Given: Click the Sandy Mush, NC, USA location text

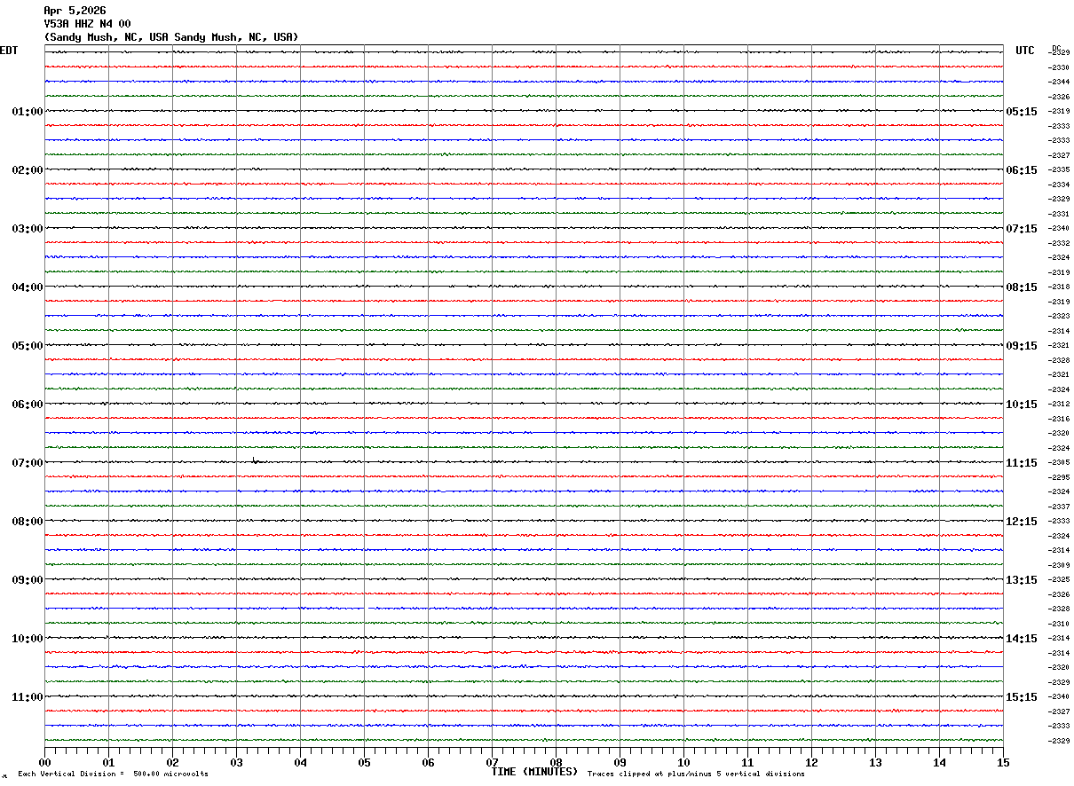Looking at the screenshot, I should point(171,37).
